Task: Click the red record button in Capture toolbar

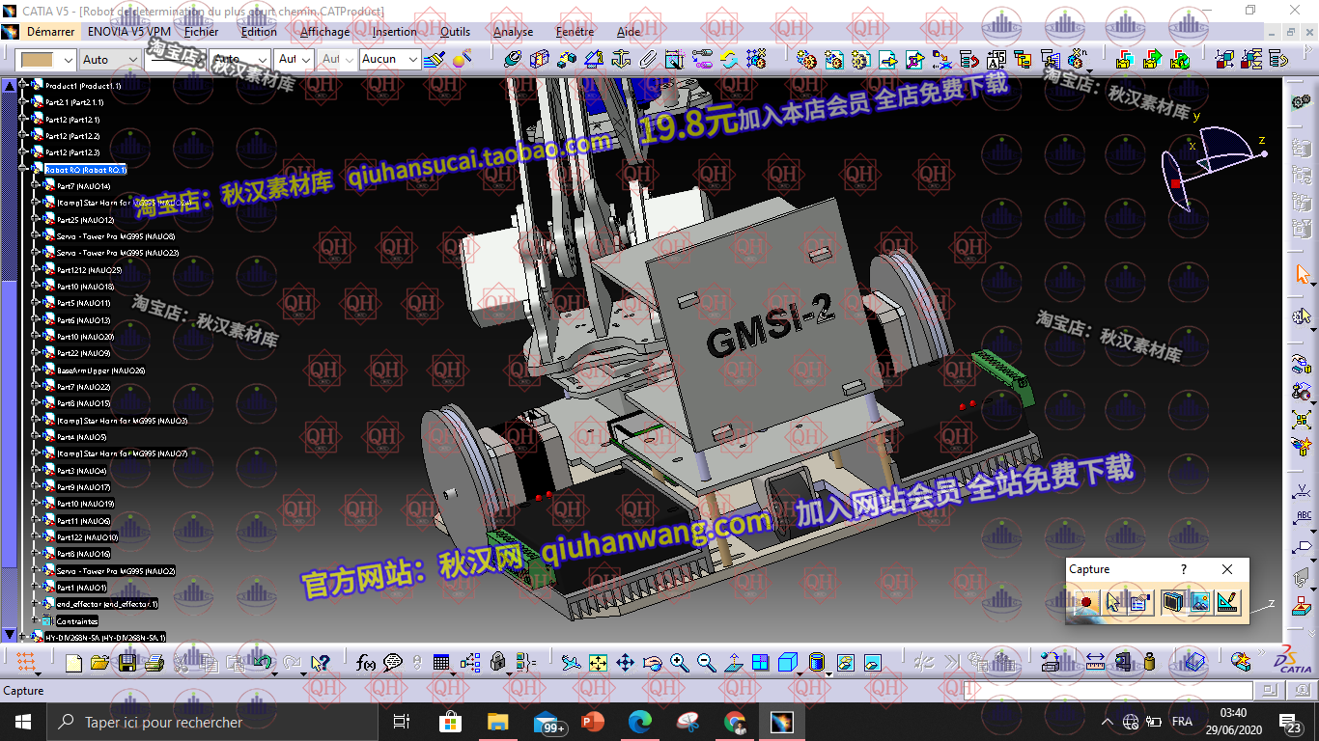Action: click(x=1085, y=602)
